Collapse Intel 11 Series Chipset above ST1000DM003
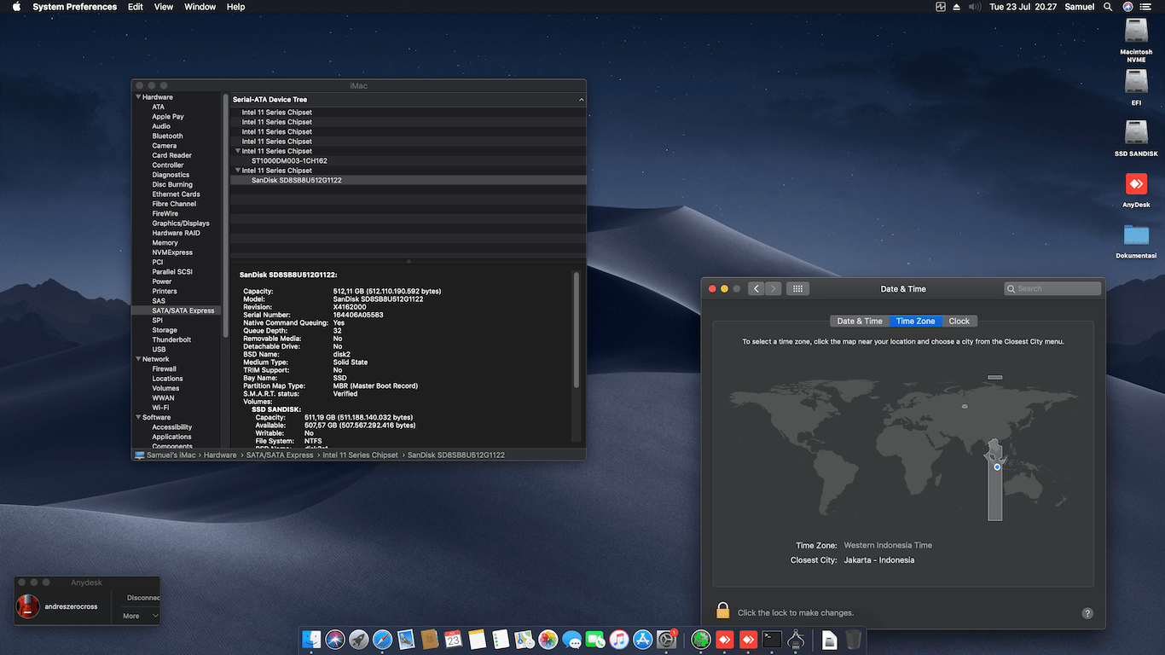The height and width of the screenshot is (655, 1165). pos(237,151)
